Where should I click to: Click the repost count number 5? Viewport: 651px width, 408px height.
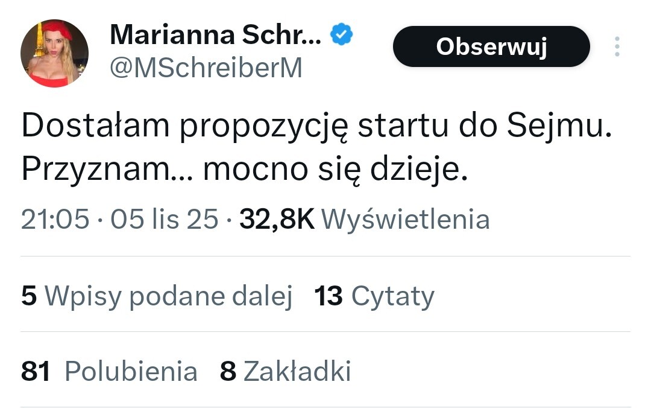28,296
